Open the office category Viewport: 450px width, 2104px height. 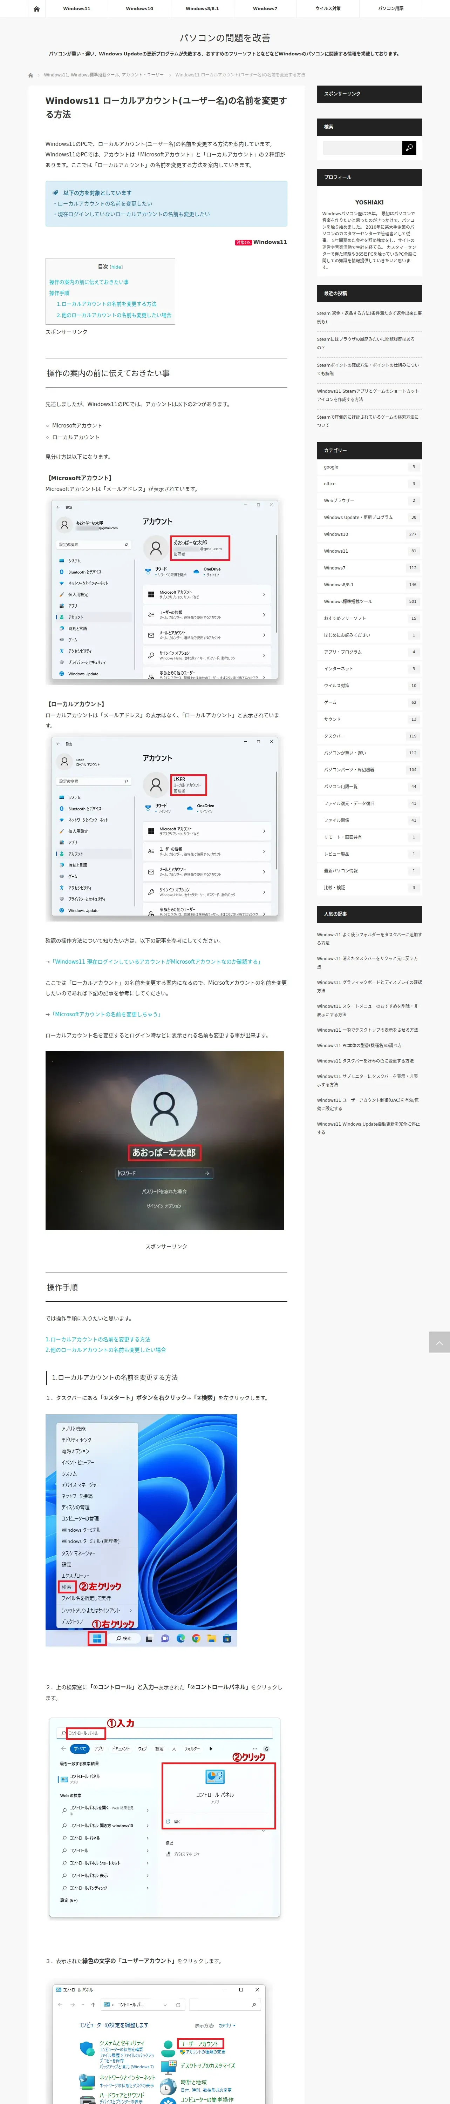coord(369,484)
